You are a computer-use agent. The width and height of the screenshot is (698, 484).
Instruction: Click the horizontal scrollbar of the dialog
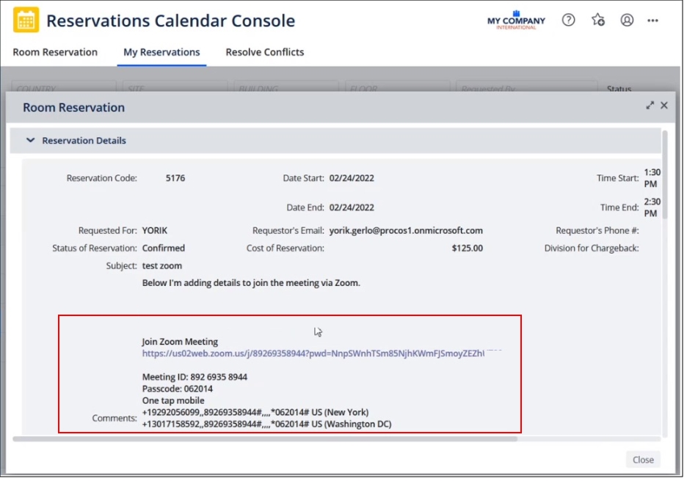(265, 439)
